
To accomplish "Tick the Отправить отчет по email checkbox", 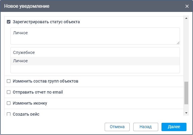I will pos(9,92).
